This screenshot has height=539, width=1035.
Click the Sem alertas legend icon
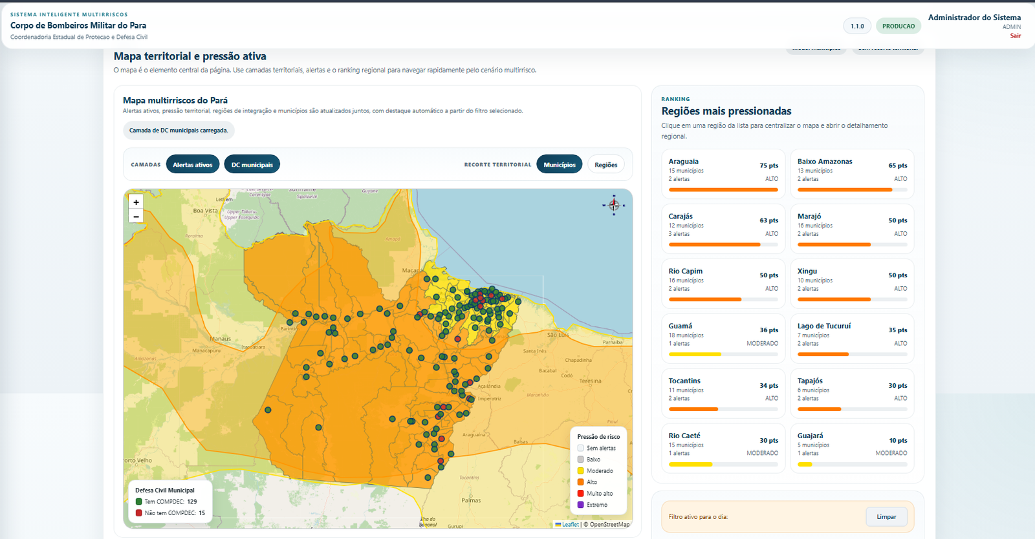(580, 448)
